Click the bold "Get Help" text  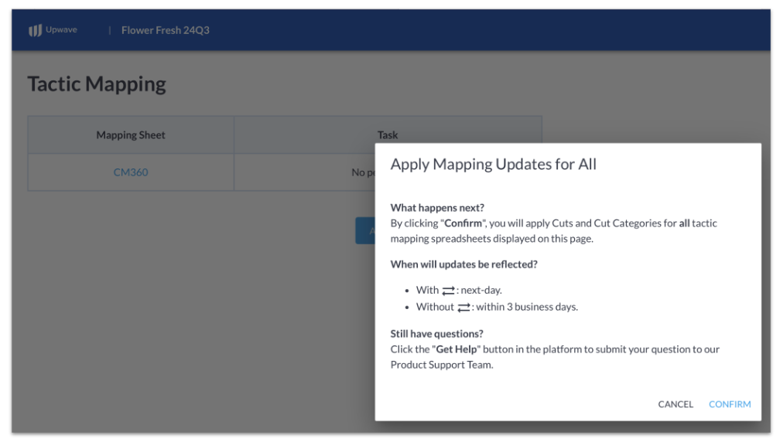click(456, 349)
